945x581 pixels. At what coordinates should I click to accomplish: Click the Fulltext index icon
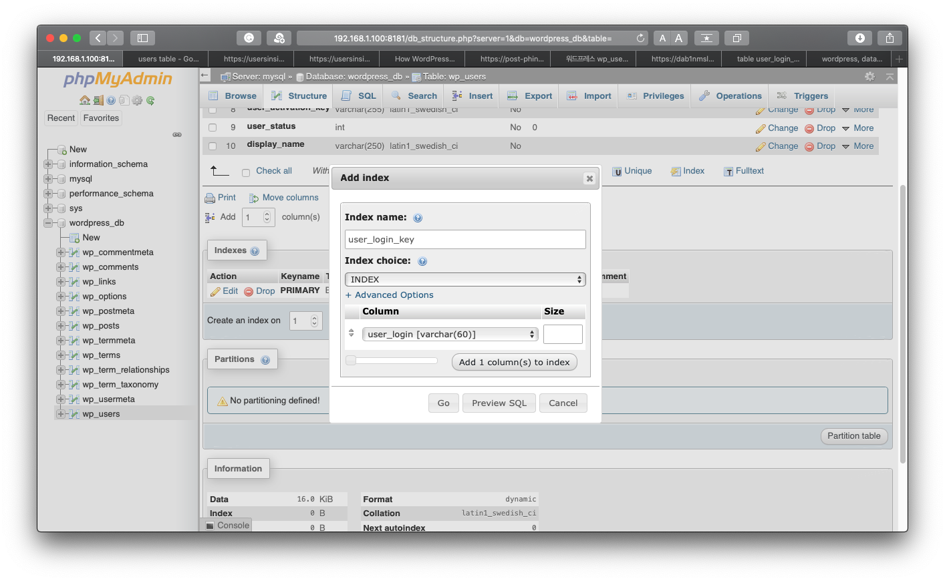728,172
